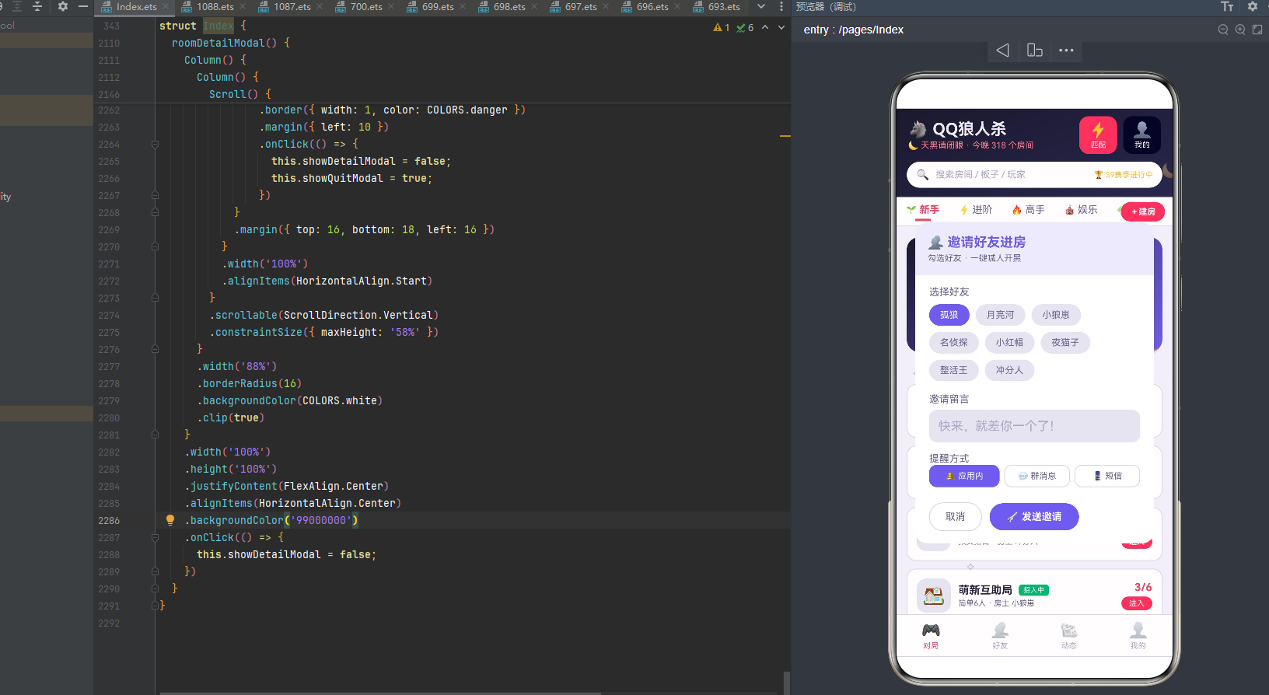
Task: Go to previous highlighted problem arrow
Action: (765, 27)
